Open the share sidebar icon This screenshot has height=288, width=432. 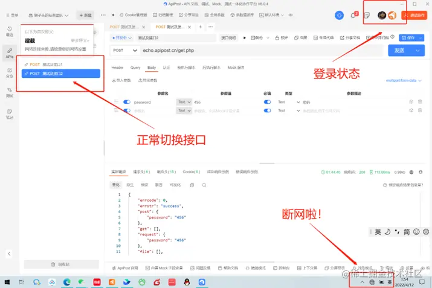click(x=10, y=73)
